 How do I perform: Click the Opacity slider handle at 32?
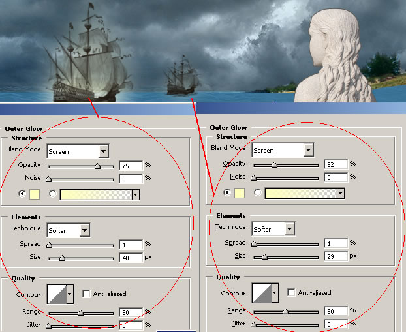tap(274, 164)
